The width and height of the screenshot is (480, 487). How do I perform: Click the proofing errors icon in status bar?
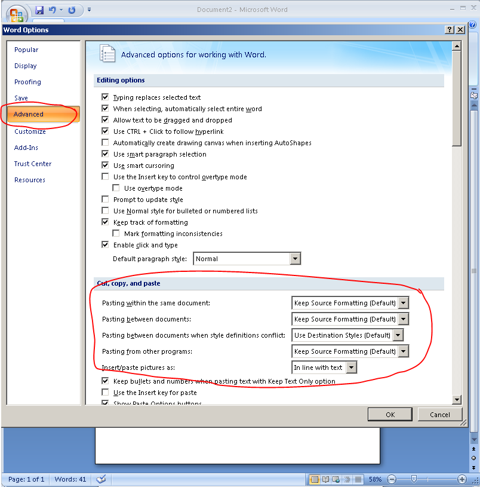pos(101,479)
